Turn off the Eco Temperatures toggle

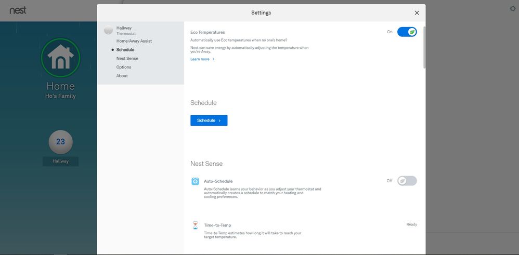click(x=407, y=32)
